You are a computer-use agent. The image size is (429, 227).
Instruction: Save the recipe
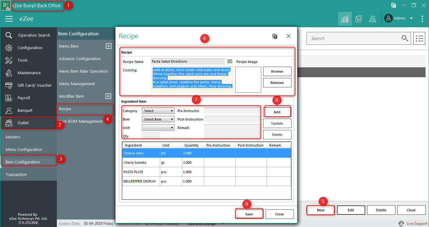(249, 214)
